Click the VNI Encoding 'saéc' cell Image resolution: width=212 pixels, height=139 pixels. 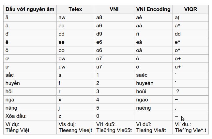coord(153,75)
